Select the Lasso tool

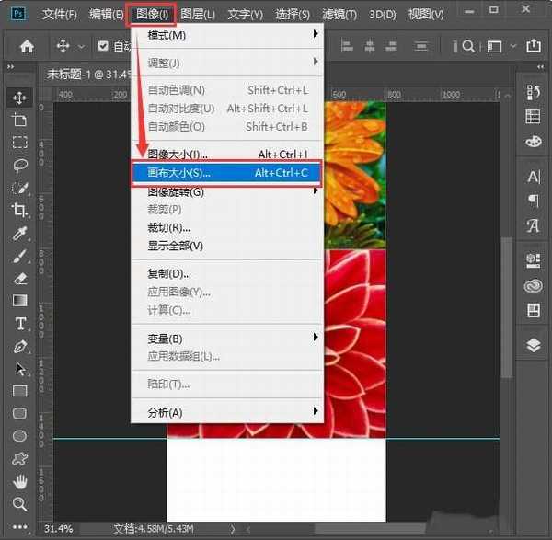pyautogui.click(x=19, y=165)
